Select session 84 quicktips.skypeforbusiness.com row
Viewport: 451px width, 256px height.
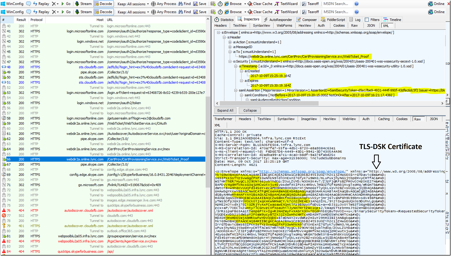(103, 251)
